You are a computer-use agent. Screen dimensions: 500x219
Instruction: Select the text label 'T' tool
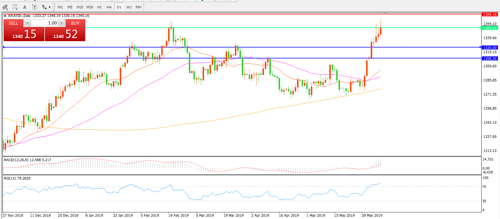click(x=35, y=7)
